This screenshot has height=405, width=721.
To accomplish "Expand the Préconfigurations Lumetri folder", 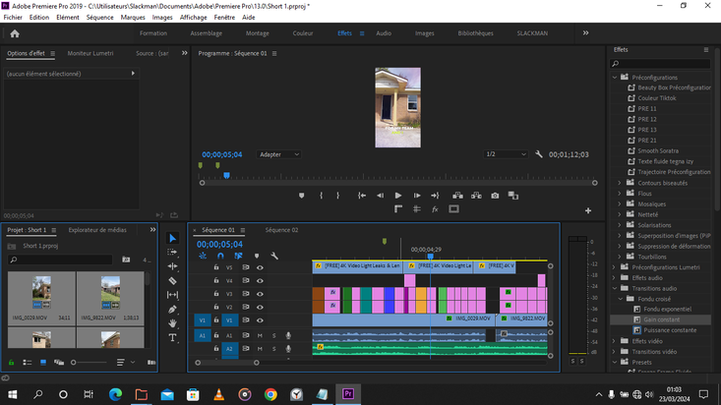I will click(x=615, y=267).
